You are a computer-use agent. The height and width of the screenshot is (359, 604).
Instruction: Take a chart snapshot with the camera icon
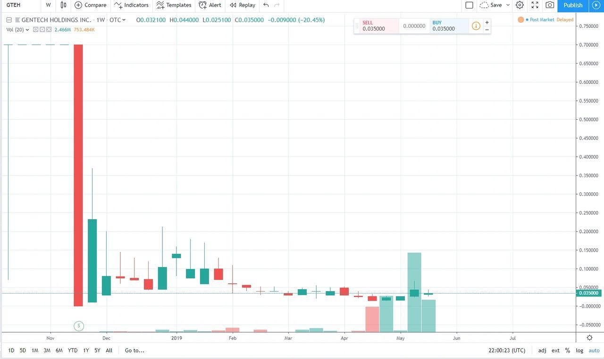[549, 5]
